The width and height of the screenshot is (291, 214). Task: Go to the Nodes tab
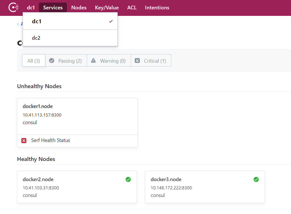(79, 8)
